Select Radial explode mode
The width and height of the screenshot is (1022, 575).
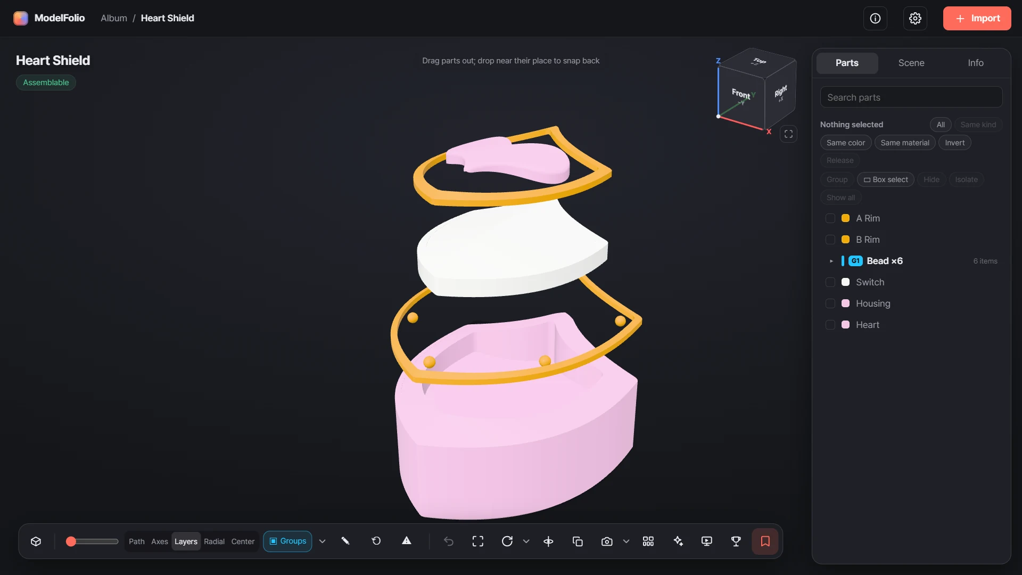click(214, 541)
